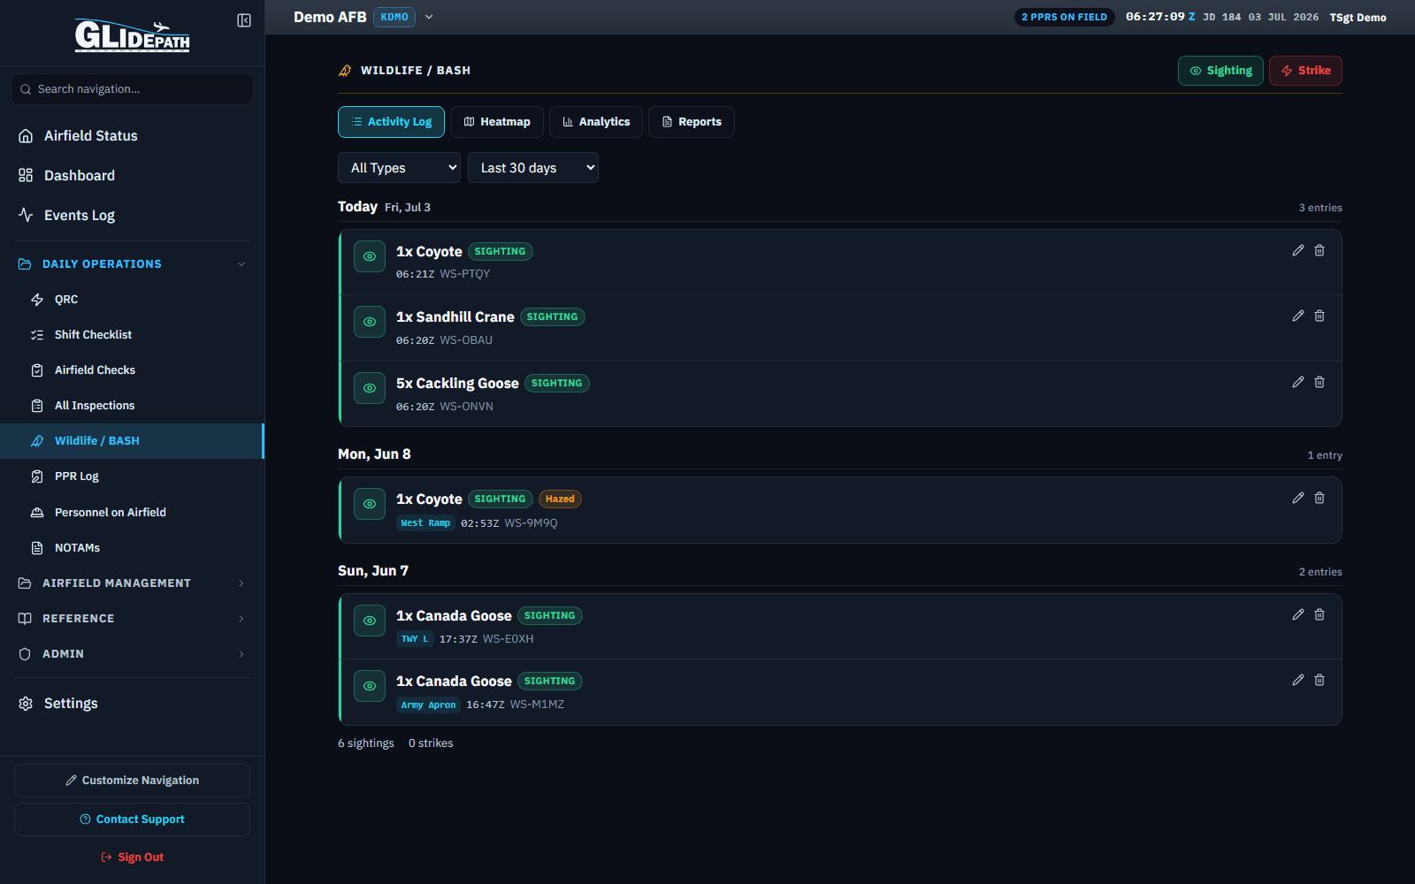This screenshot has width=1415, height=884.
Task: Click the TWY L location tag
Action: point(415,639)
